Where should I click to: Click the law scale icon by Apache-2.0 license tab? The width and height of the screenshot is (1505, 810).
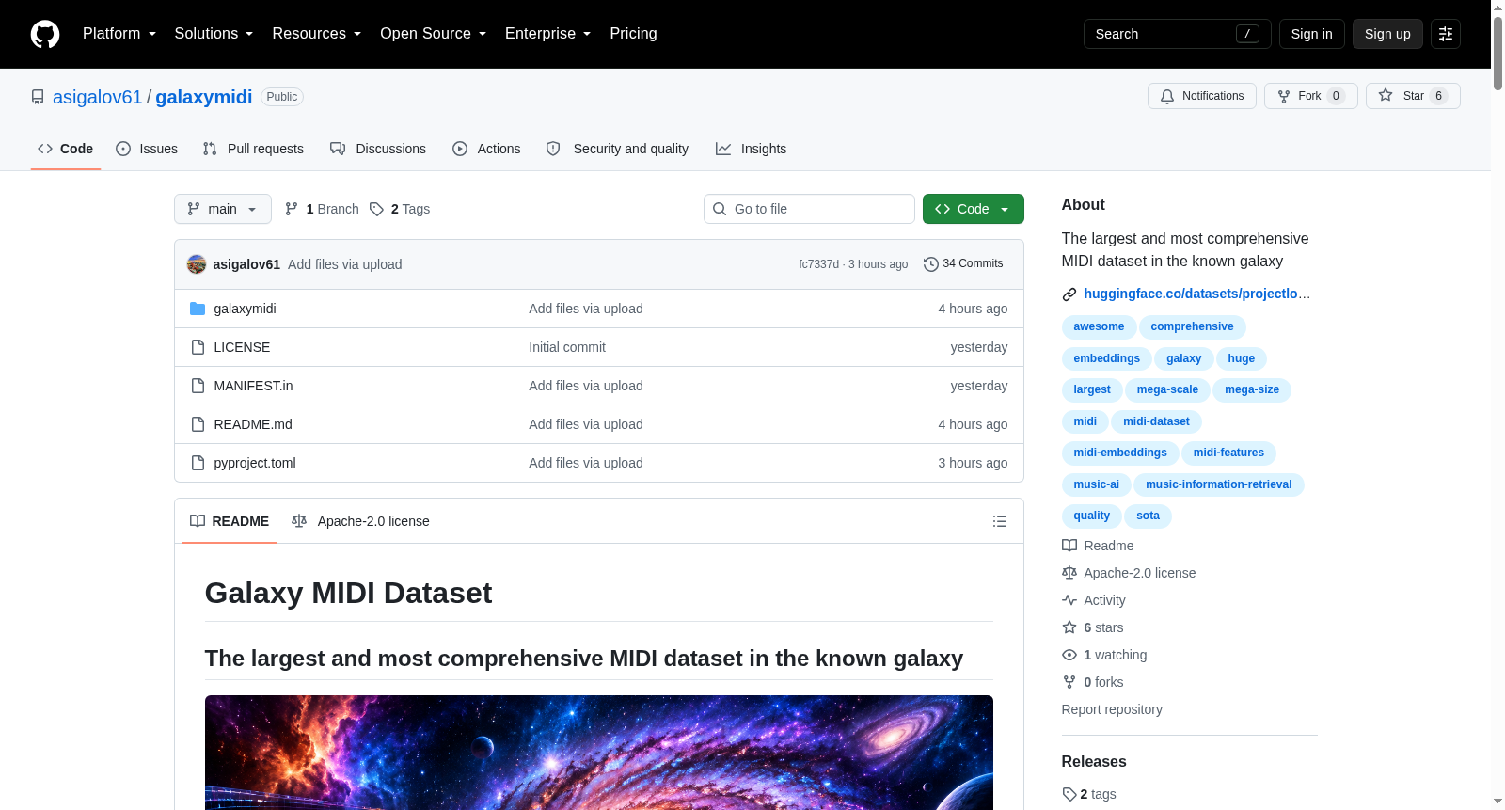coord(299,521)
